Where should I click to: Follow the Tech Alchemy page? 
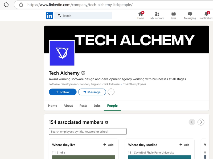pos(63,92)
